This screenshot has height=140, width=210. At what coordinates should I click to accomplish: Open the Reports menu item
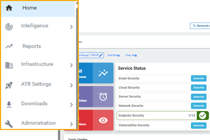pyautogui.click(x=31, y=46)
